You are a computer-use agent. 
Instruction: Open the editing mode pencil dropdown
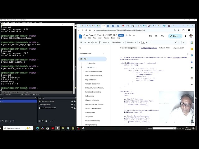point(177,42)
